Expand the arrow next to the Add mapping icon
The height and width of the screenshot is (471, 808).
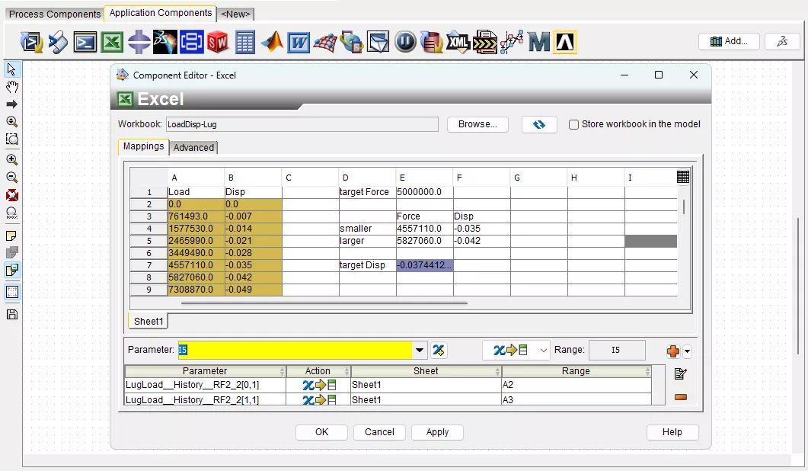click(x=688, y=352)
